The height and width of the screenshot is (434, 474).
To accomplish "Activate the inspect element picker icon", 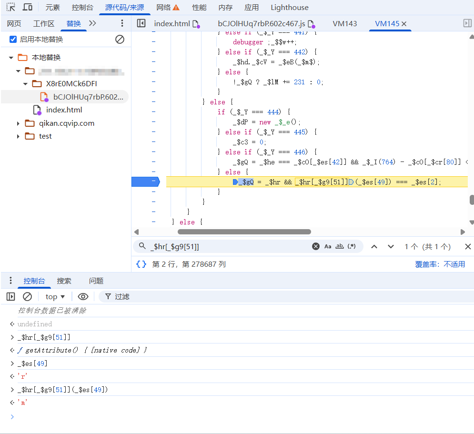I will (10, 7).
